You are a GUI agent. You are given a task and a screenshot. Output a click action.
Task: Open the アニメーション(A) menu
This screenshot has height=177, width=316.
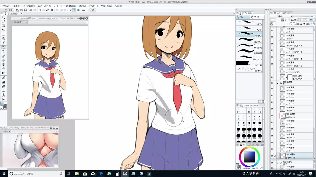44,6
